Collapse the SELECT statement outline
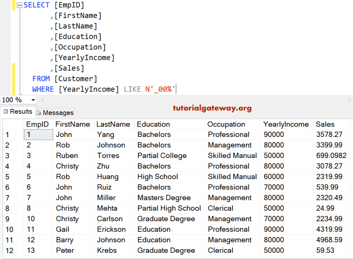Viewport: 353px width, 259px height. pyautogui.click(x=20, y=5)
